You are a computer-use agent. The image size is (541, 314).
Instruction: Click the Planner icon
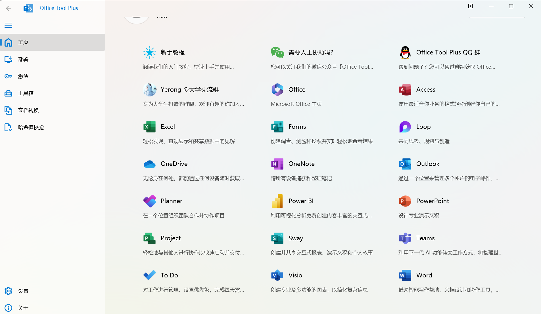pos(150,201)
